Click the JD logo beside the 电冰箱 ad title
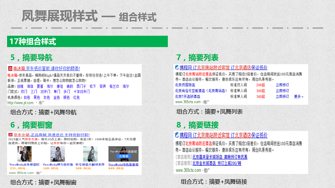 click(x=10, y=69)
